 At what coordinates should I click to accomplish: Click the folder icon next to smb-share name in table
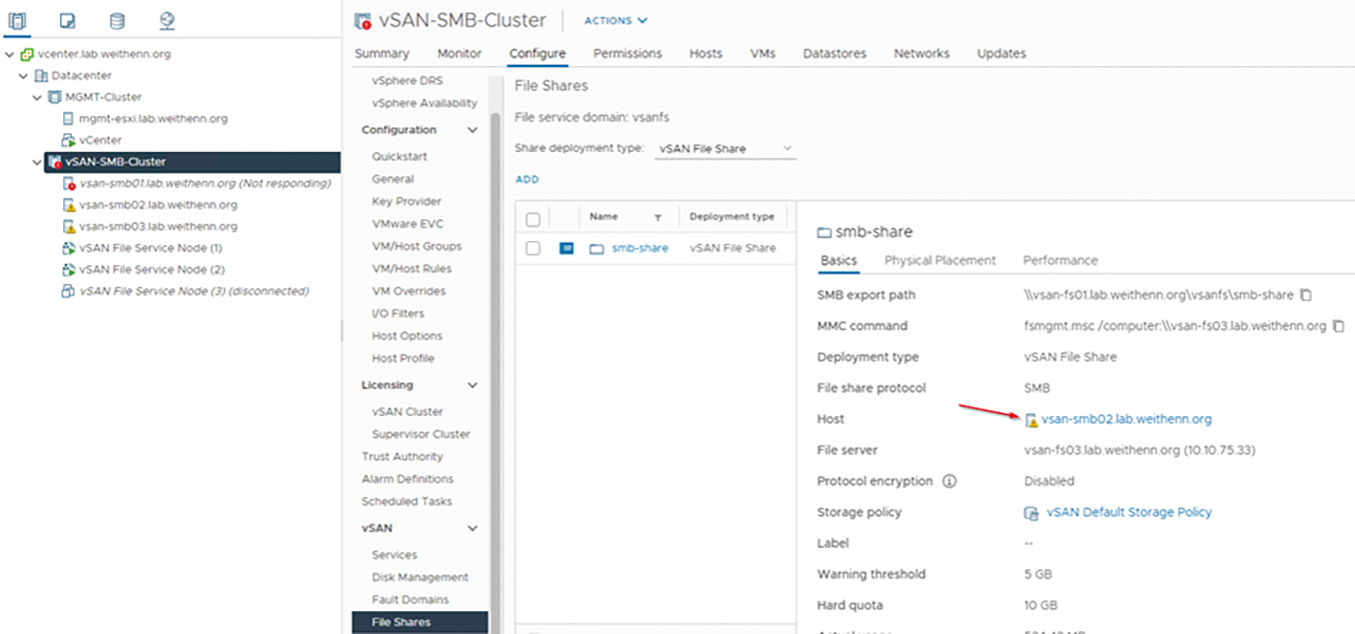coord(597,249)
